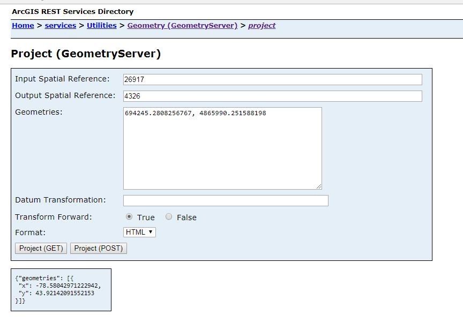The width and height of the screenshot is (463, 330).
Task: Go to the services breadcrumb link
Action: coord(60,26)
